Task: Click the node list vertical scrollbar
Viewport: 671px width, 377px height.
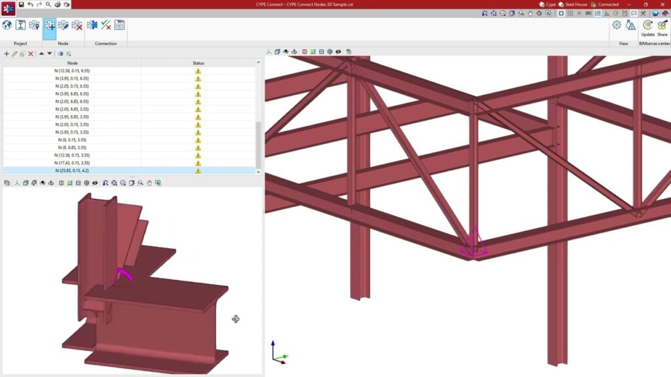Action: 258,144
